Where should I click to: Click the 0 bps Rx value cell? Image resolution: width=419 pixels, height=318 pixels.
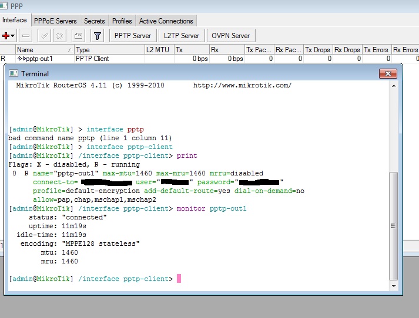227,59
